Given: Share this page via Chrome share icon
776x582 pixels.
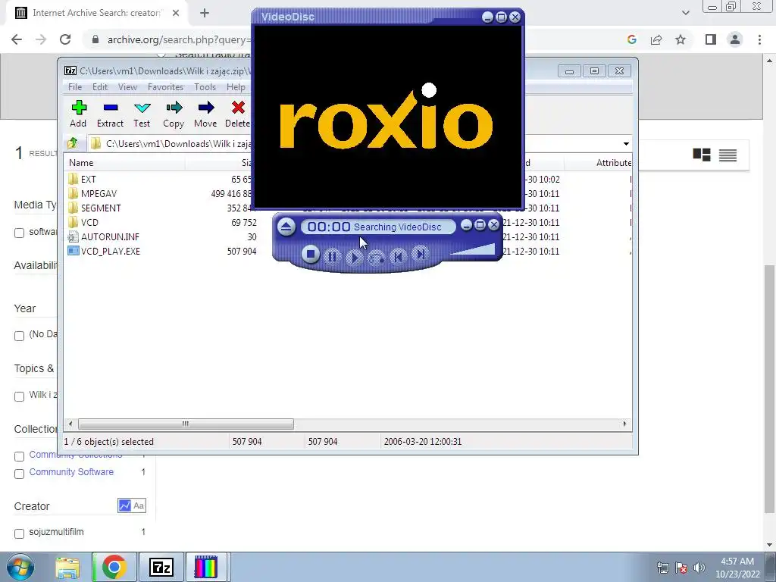Looking at the screenshot, I should tap(656, 39).
